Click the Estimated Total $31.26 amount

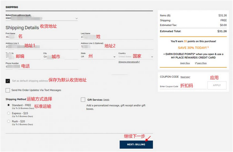222,31
